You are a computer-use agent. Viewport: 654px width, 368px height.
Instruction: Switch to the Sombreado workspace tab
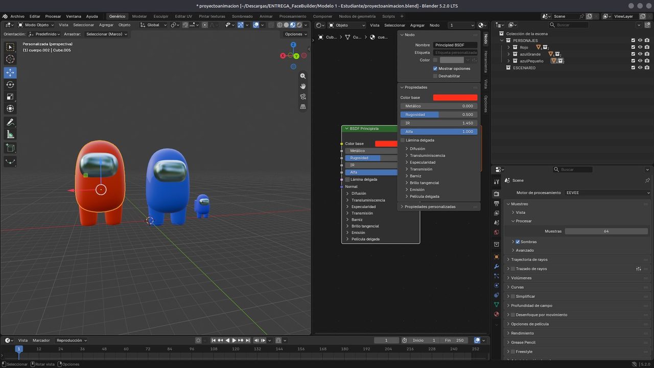click(242, 16)
